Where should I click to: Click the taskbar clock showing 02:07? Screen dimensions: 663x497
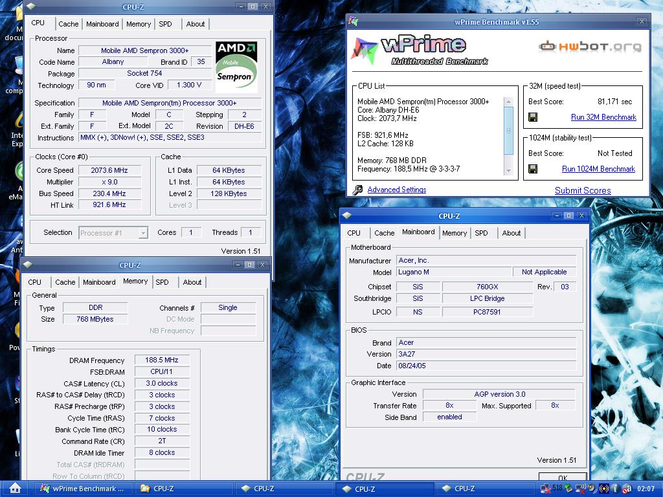(x=646, y=489)
